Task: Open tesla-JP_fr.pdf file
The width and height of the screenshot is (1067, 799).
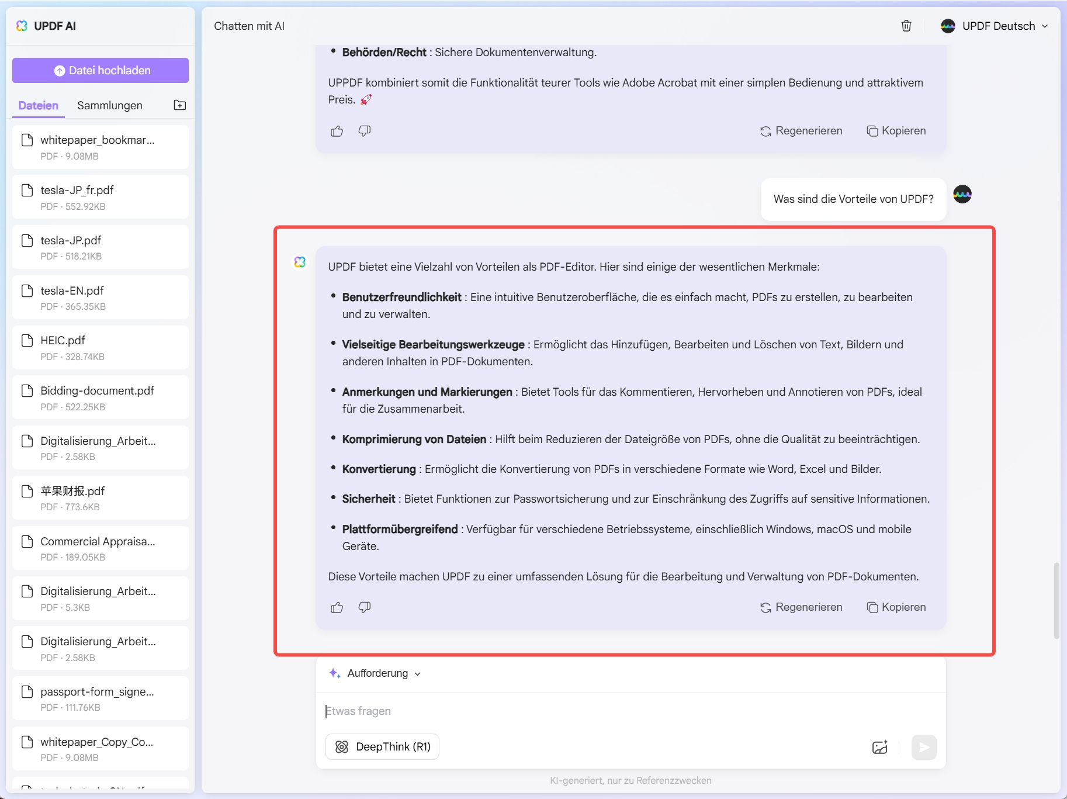Action: click(101, 198)
